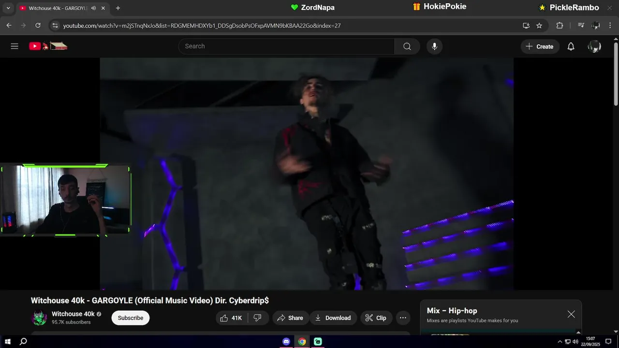The image size is (619, 348).
Task: Reload the page in Chrome
Action: [38, 26]
